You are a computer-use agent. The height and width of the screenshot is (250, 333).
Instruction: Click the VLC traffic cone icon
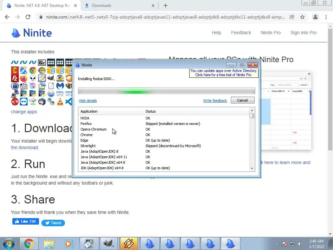coord(60,102)
